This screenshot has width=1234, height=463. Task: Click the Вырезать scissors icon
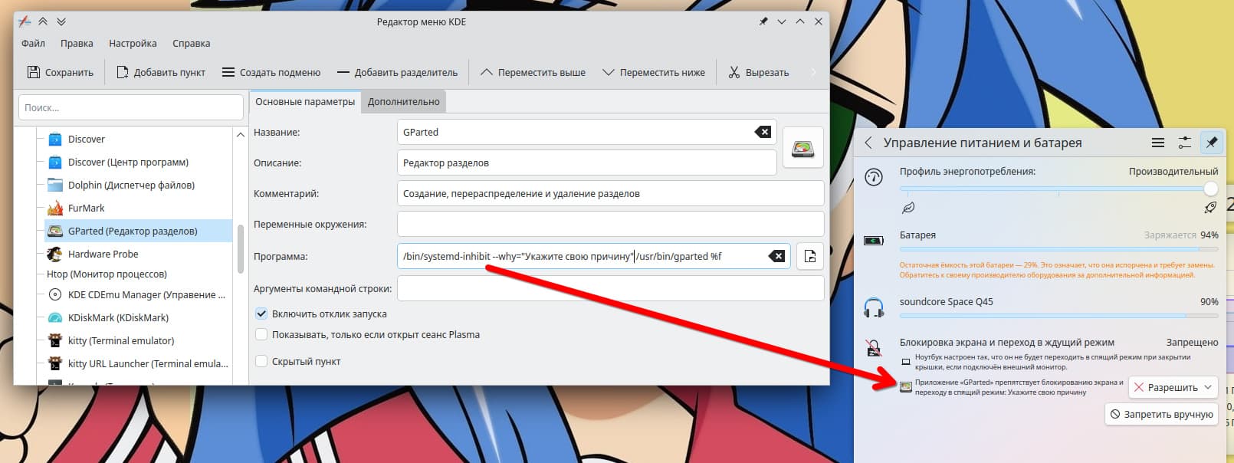[x=734, y=72]
